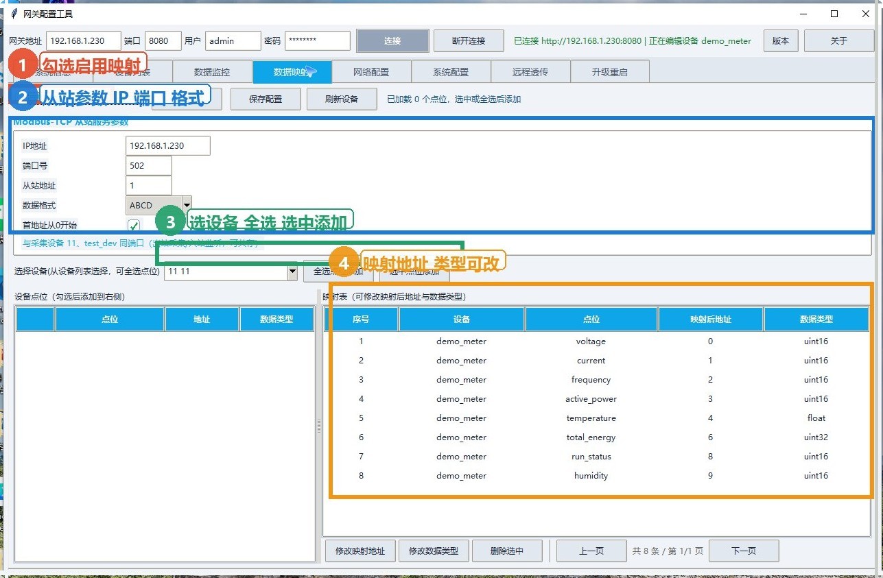Click the 修改映射地址 button
The height and width of the screenshot is (578, 883).
(360, 551)
